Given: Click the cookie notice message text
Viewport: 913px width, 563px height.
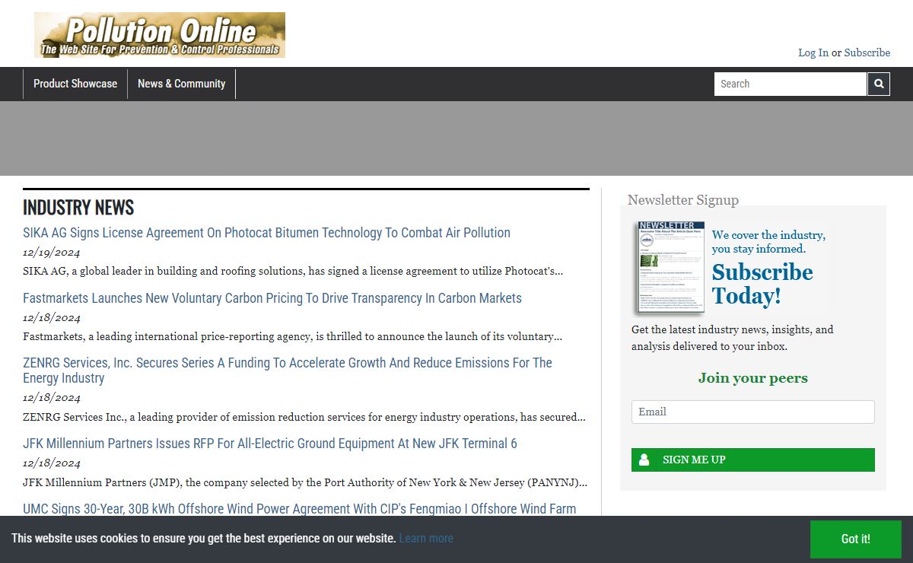Looking at the screenshot, I should click(x=204, y=538).
